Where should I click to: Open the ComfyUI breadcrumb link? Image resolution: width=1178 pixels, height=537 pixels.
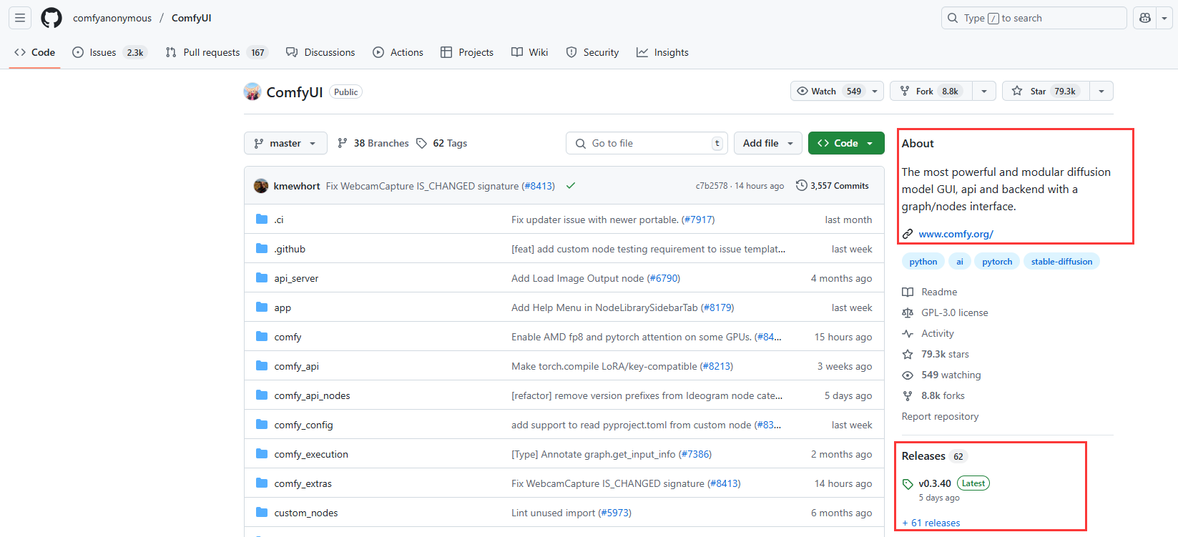(x=191, y=18)
